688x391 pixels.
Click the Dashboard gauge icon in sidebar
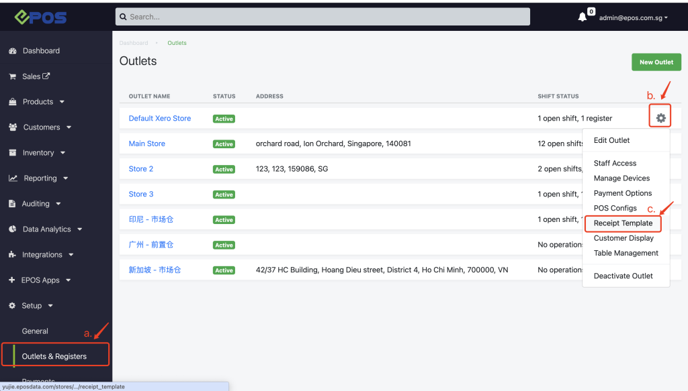tap(12, 51)
